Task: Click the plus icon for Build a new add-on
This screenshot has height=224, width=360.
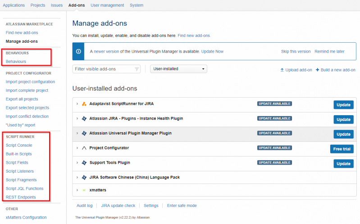Action: click(317, 70)
